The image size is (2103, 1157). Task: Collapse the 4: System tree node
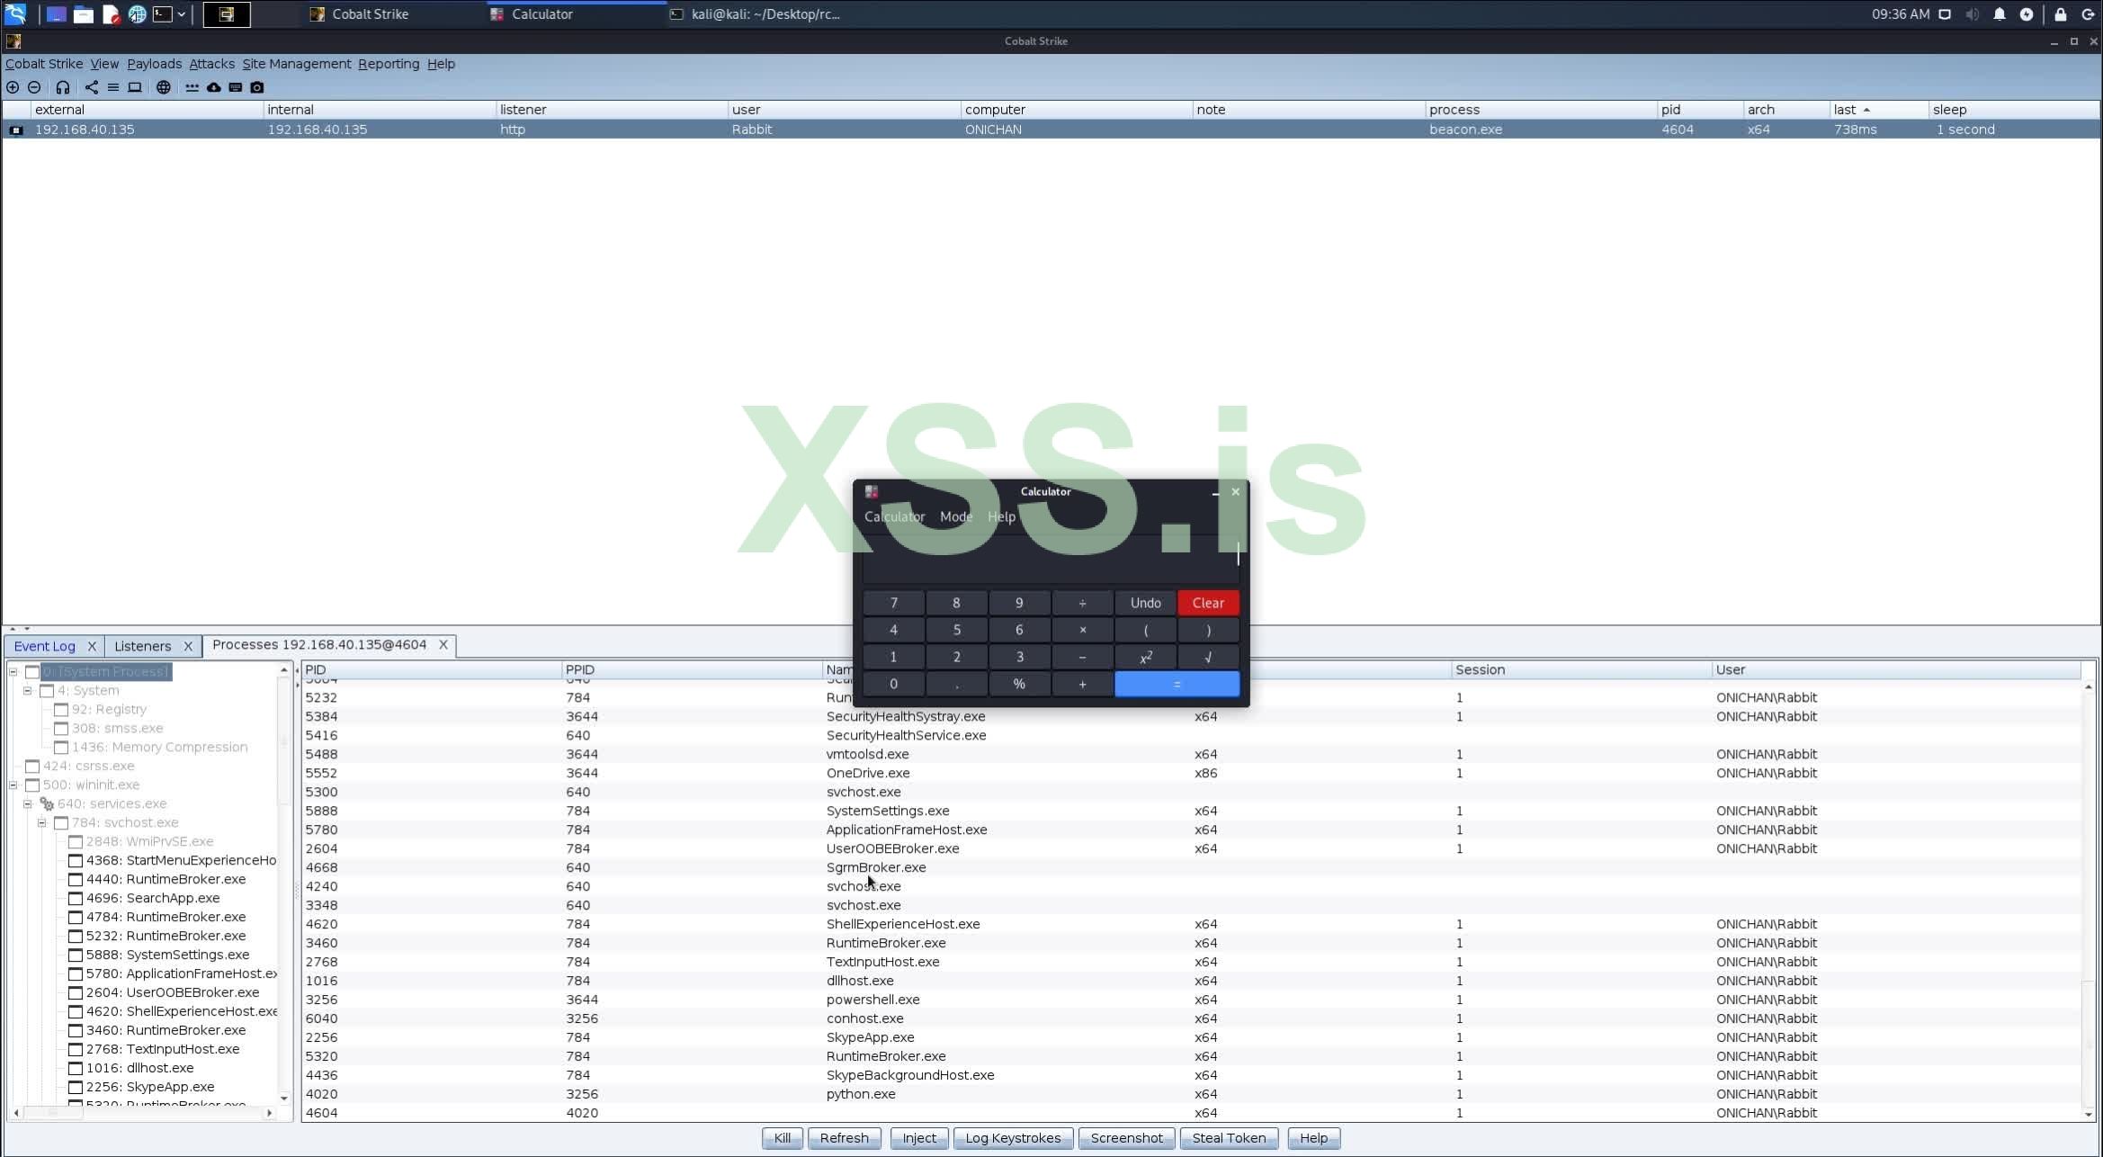[x=28, y=690]
